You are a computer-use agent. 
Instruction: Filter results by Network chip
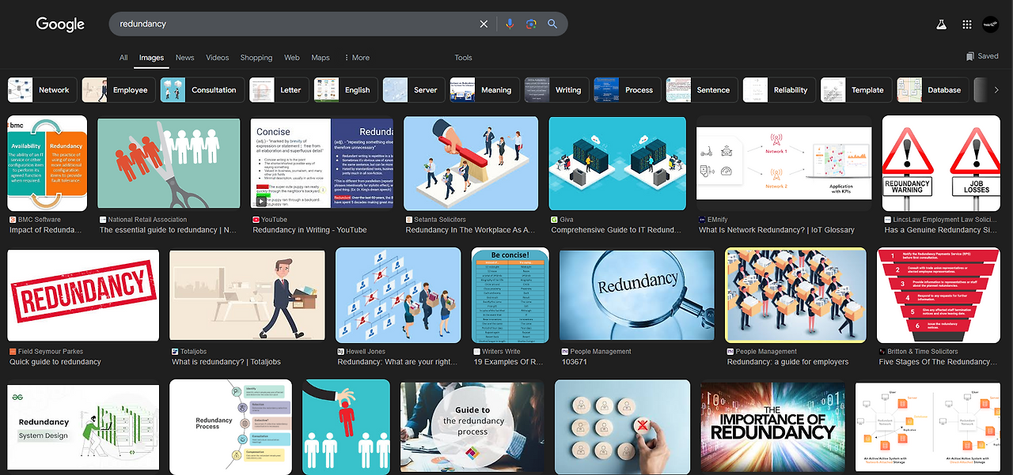[43, 90]
